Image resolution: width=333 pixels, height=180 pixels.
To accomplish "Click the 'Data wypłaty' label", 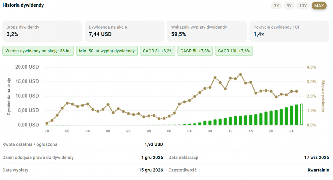I will click(x=15, y=170).
